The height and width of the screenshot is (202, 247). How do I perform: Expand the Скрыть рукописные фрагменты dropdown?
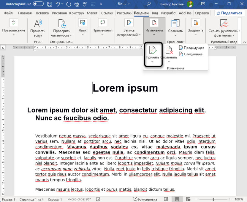point(233,35)
